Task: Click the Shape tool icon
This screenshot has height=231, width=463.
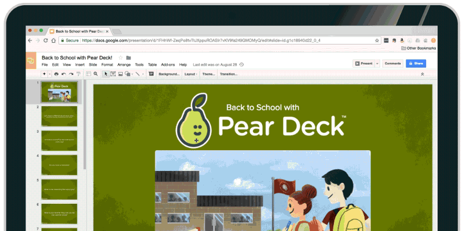Action: pyautogui.click(x=127, y=74)
